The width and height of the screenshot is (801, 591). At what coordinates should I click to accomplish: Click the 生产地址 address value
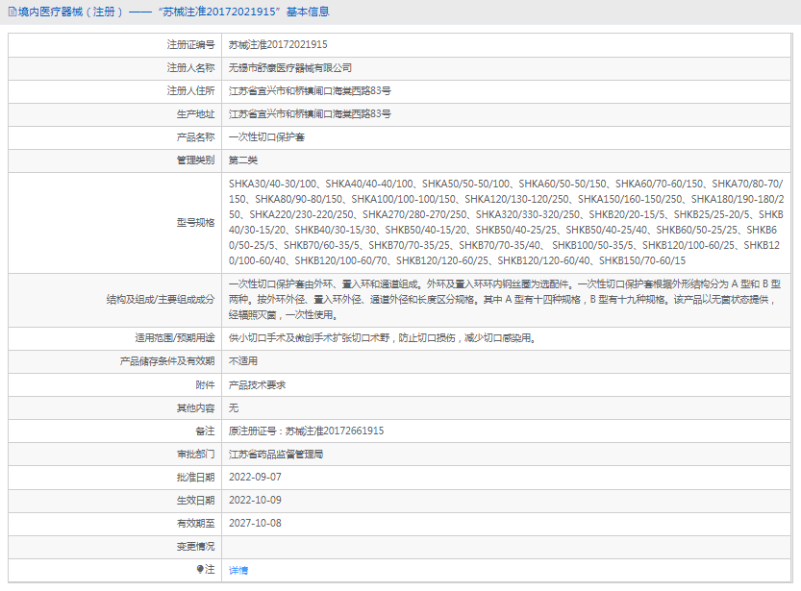(309, 114)
